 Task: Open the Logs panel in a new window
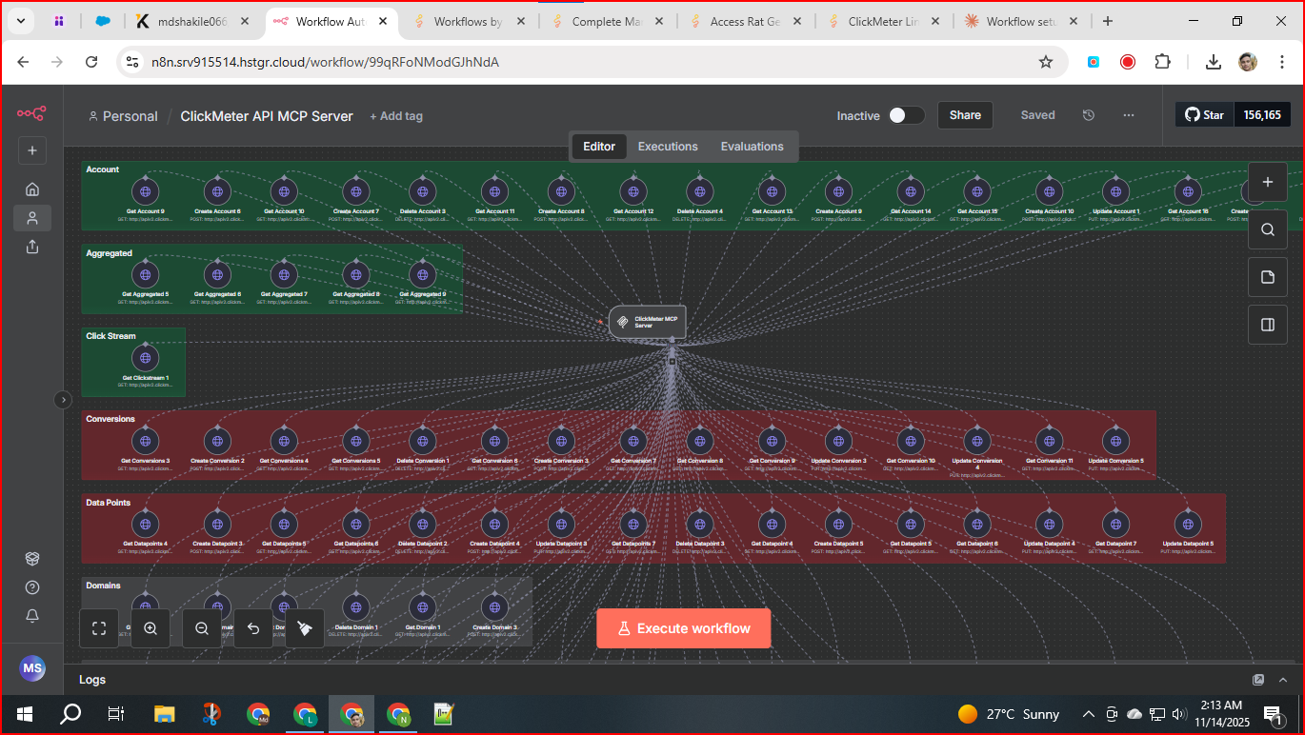pos(1258,680)
